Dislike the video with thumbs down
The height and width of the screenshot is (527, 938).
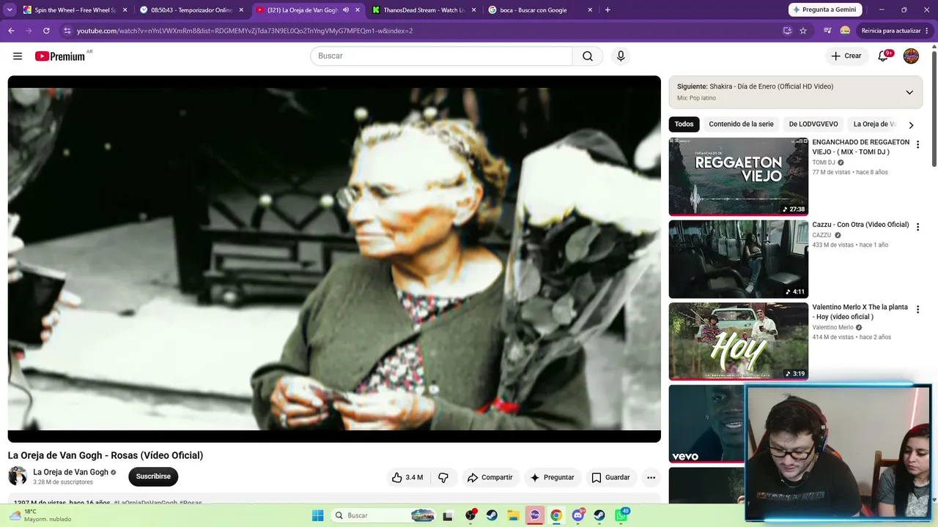point(443,477)
